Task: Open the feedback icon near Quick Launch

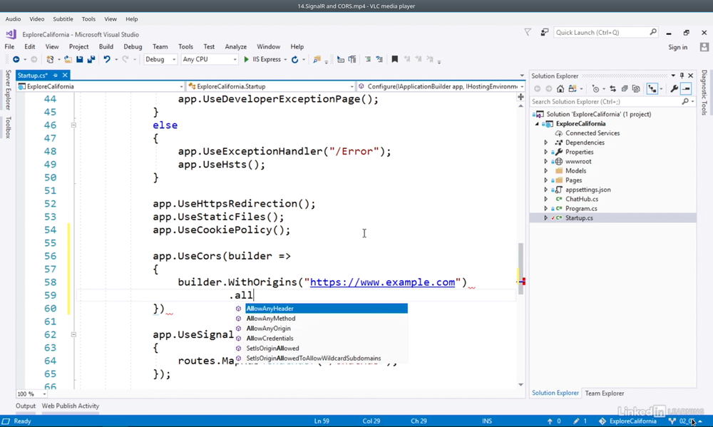Action: 544,32
